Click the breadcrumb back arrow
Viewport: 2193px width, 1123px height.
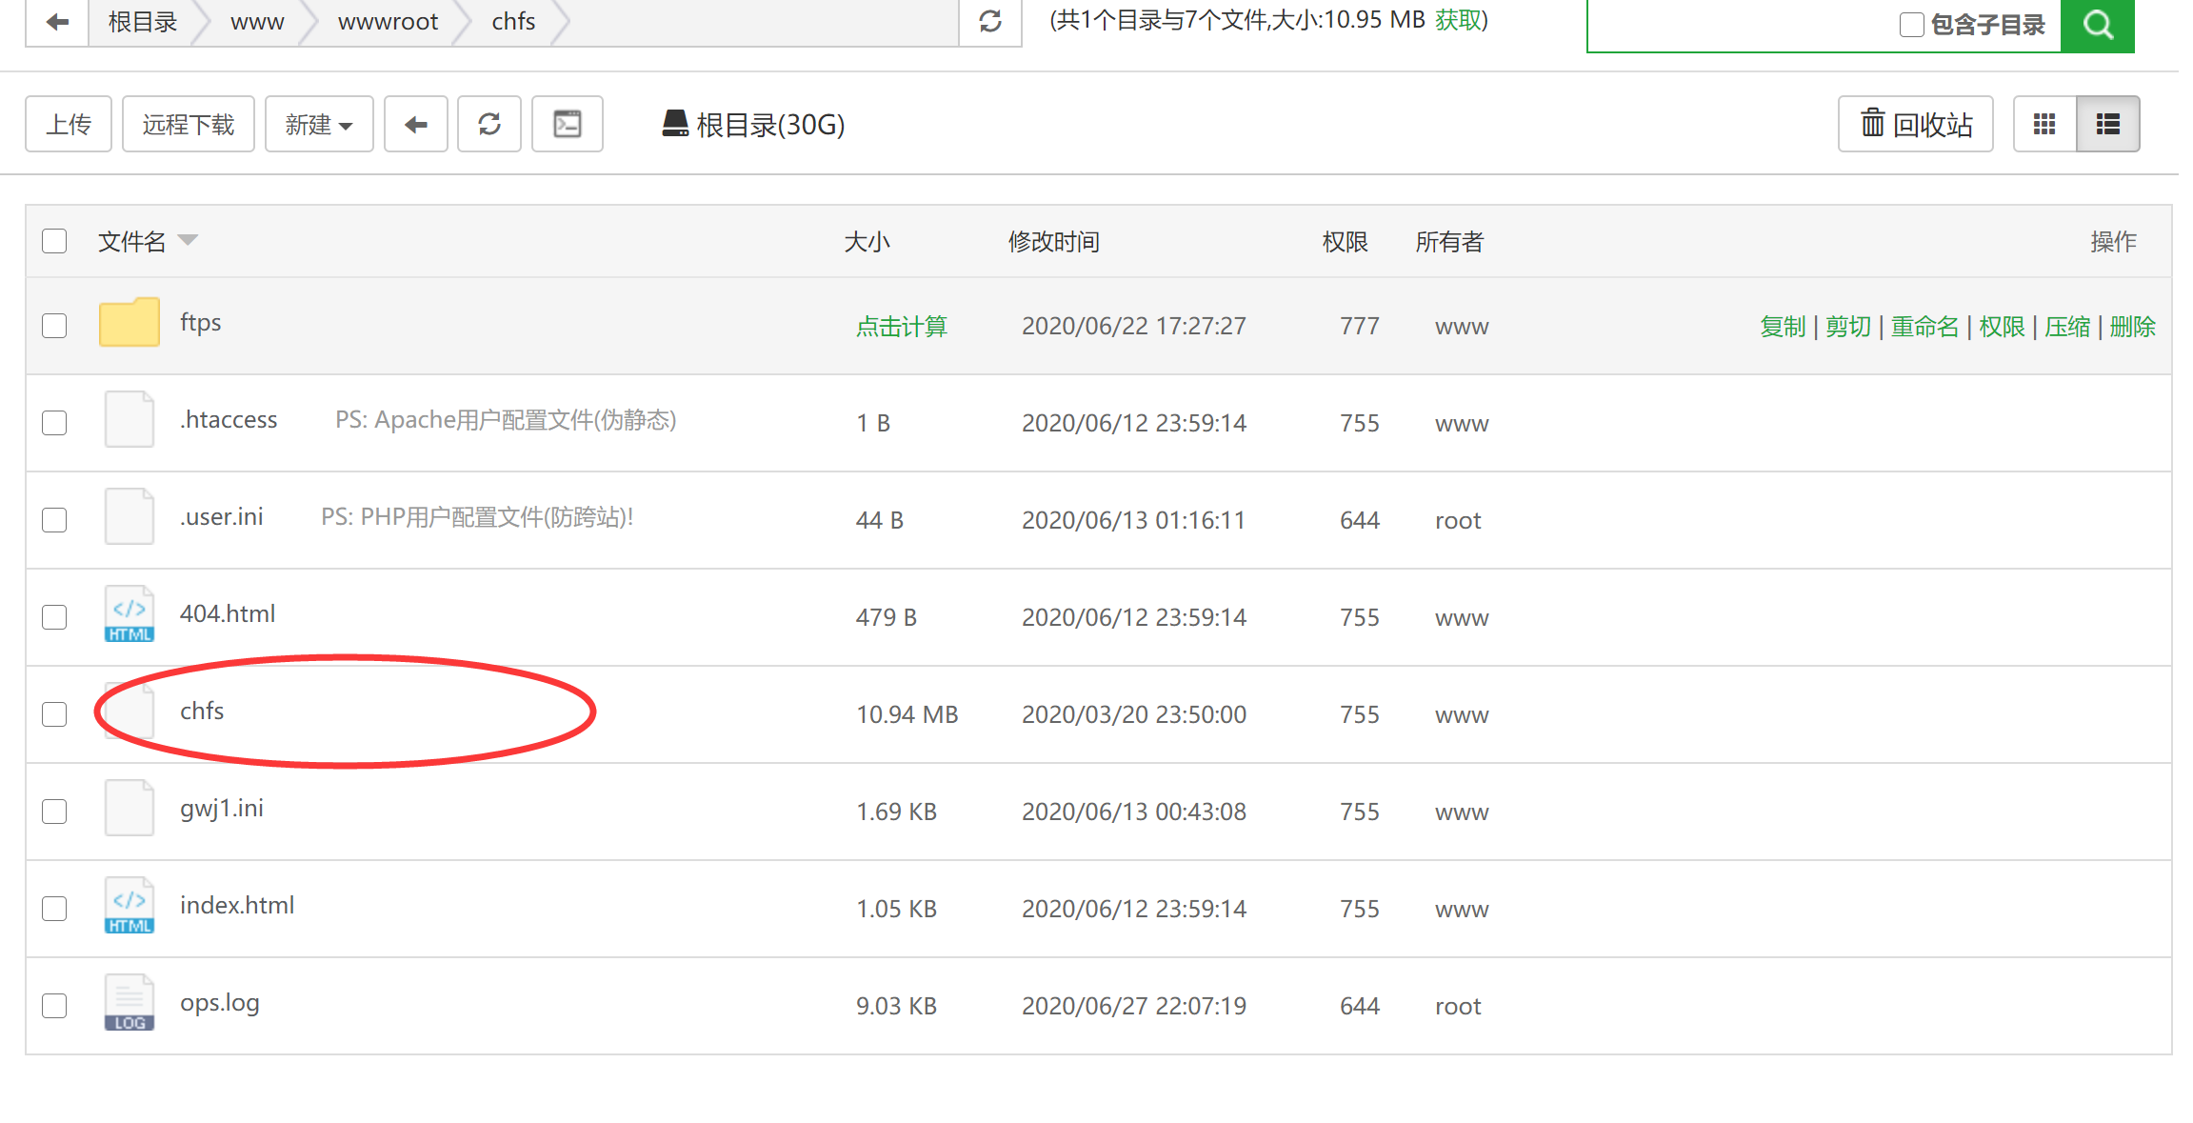click(x=57, y=21)
